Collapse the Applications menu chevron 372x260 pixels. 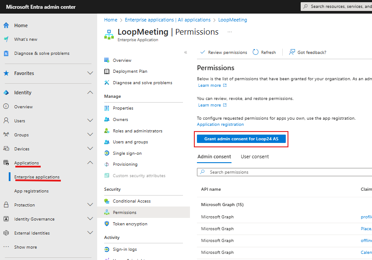90,163
